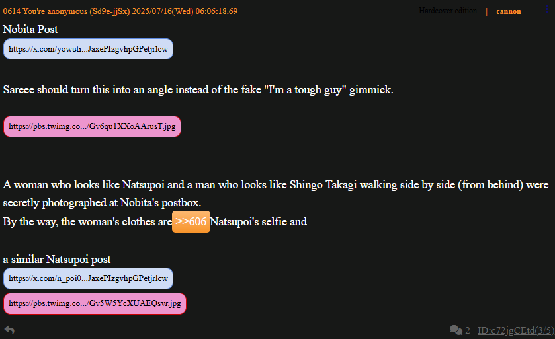Jump to referenced post >>606

click(x=191, y=221)
